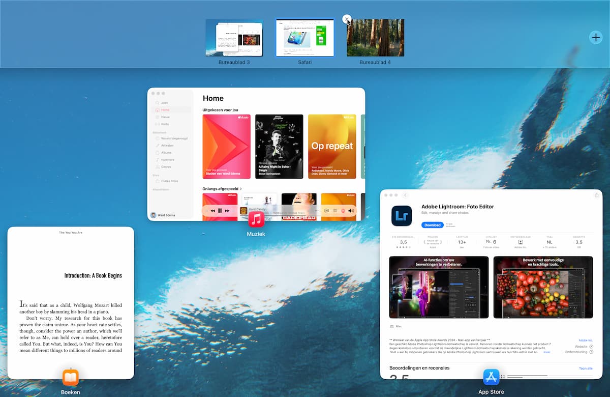
Task: Download Adobe Lightroom in the App Store
Action: 432,225
